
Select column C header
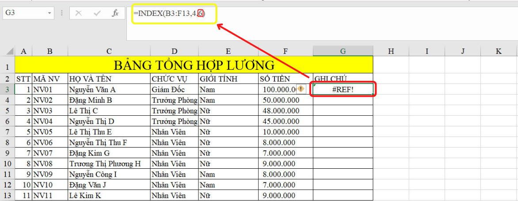pyautogui.click(x=109, y=51)
